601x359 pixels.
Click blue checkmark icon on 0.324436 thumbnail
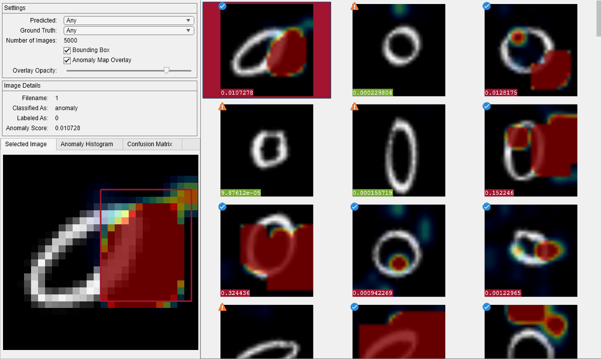tap(222, 206)
